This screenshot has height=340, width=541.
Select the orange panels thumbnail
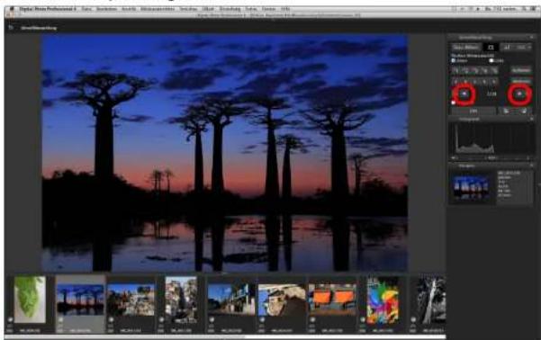332,300
